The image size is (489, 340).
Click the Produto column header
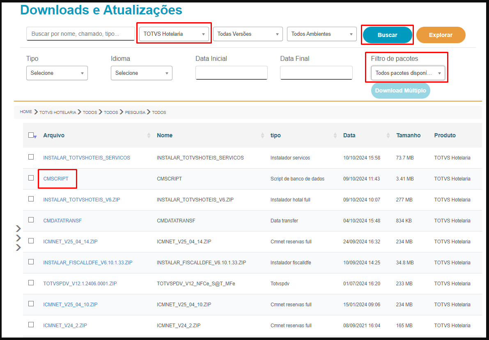pyautogui.click(x=445, y=135)
